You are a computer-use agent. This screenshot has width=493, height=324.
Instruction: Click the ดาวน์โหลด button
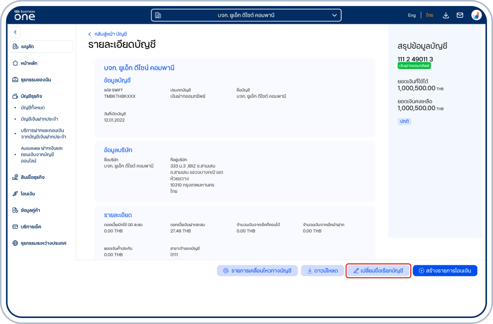point(322,271)
